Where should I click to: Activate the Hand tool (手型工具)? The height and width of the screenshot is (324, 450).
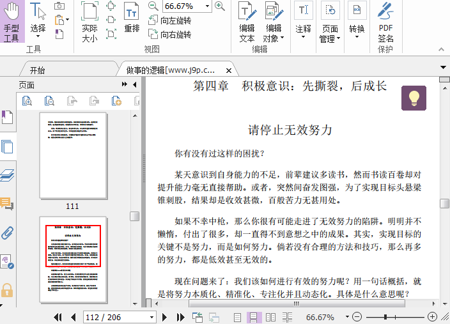(12, 22)
